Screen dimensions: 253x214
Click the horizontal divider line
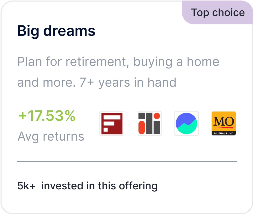(x=126, y=161)
